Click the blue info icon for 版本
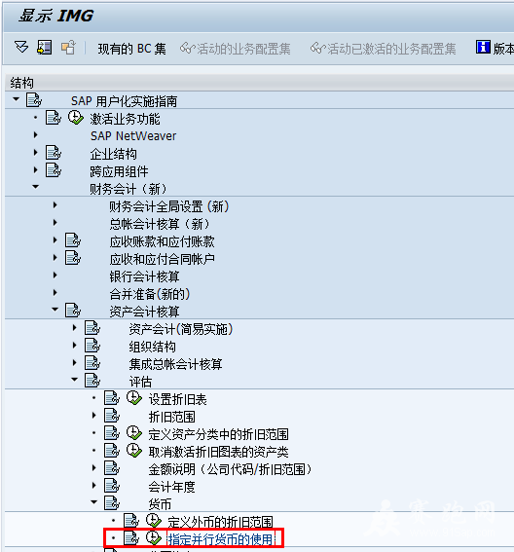Image resolution: width=514 pixels, height=552 pixels. 483,47
